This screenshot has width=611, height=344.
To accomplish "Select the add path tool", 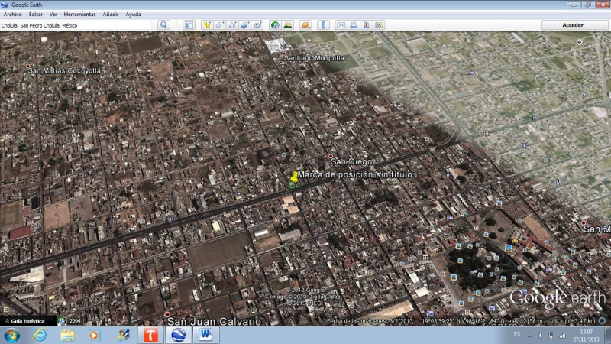I will click(231, 25).
